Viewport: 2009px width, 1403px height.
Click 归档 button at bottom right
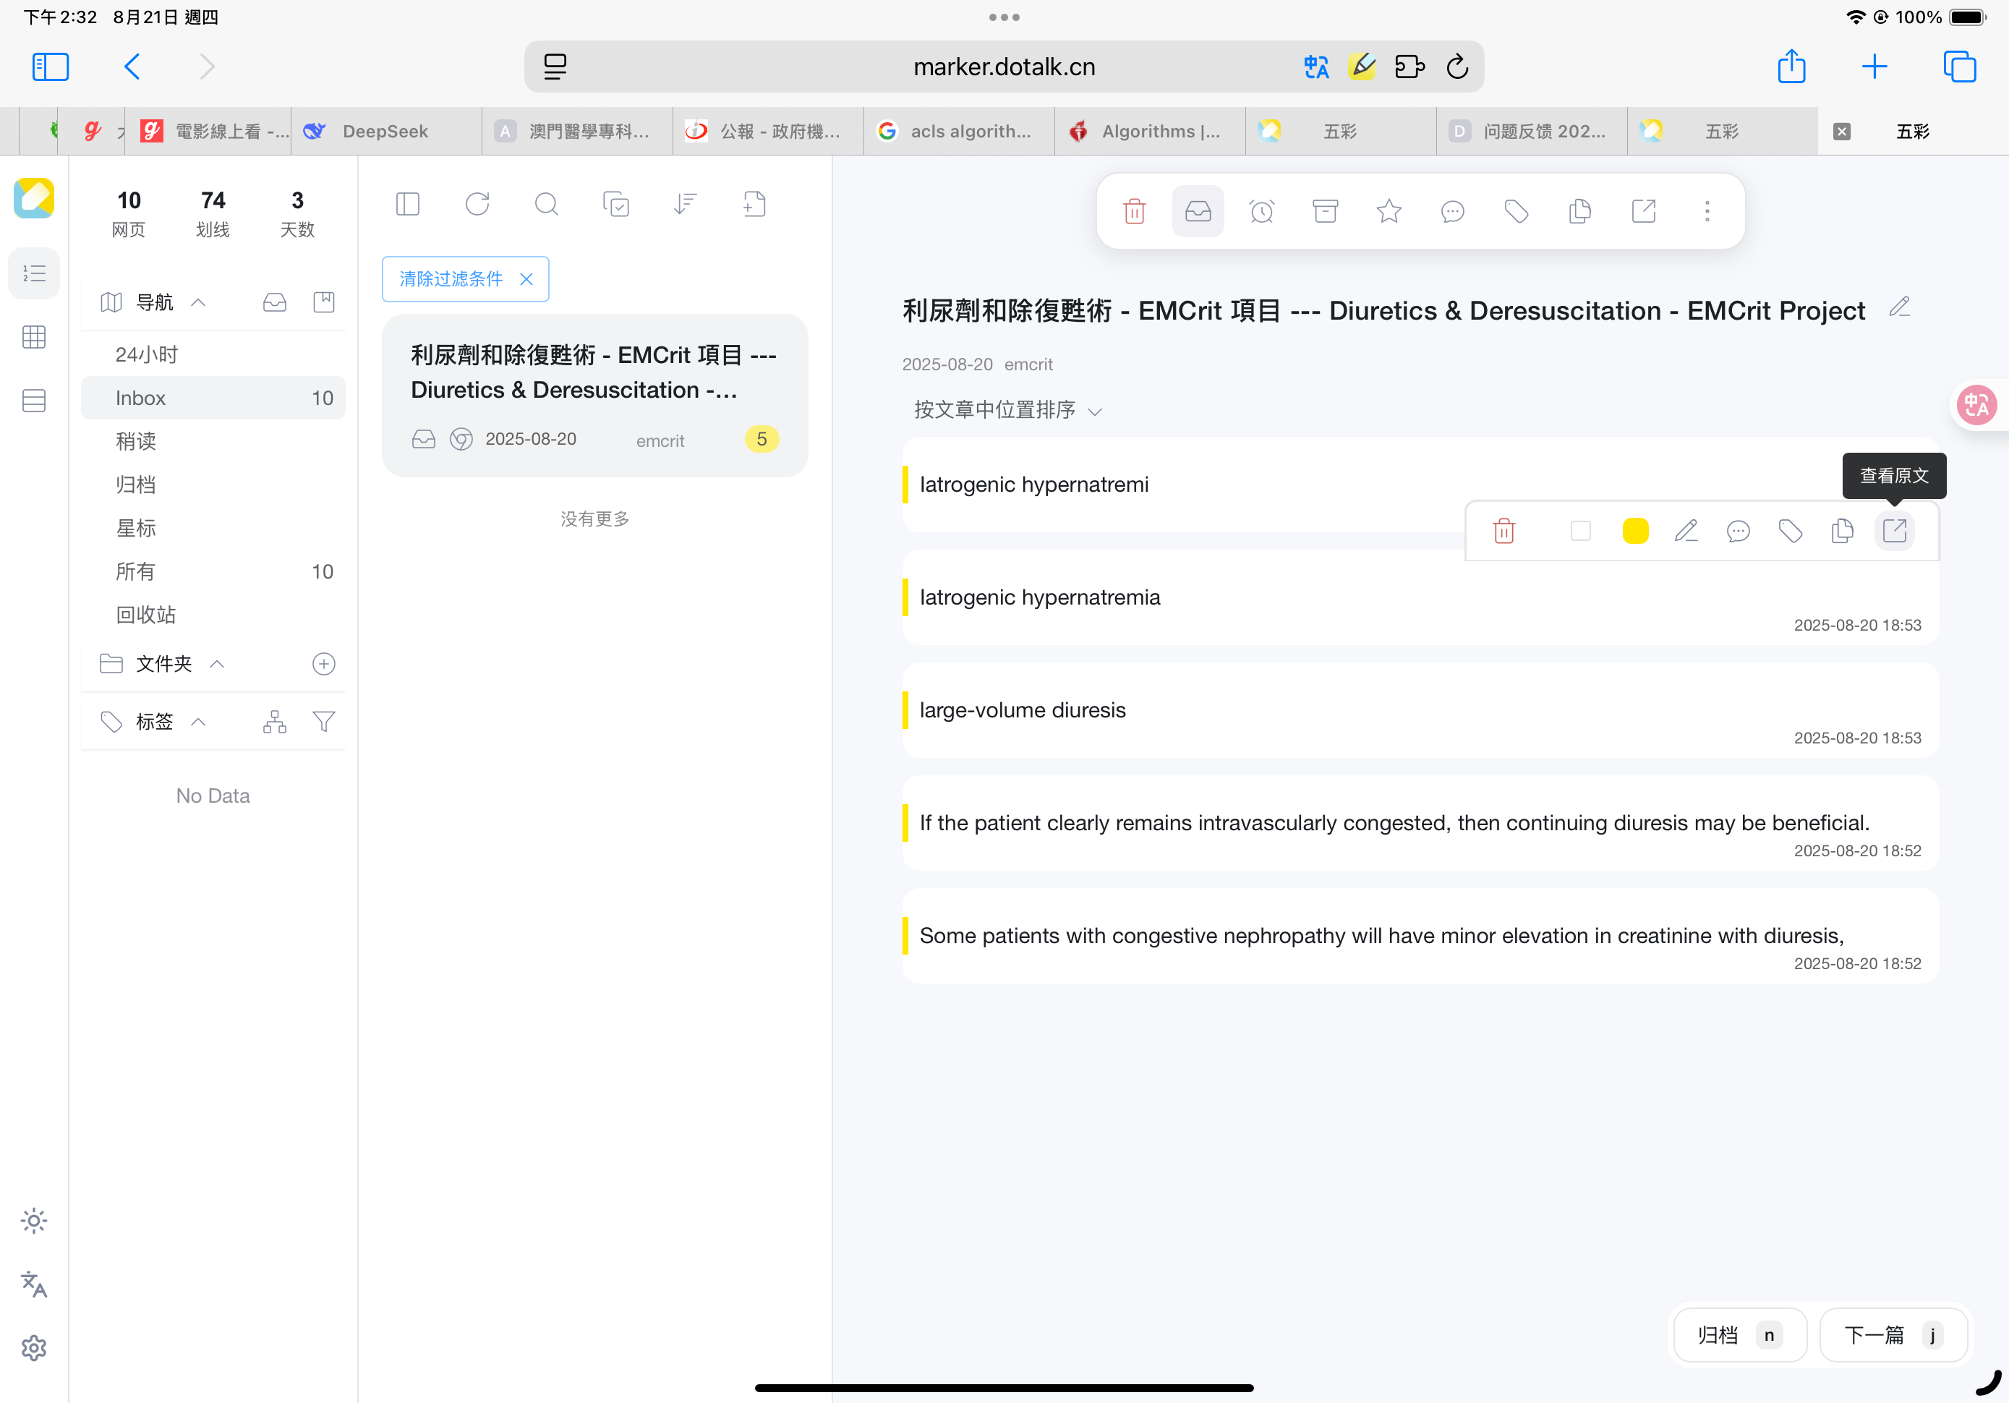click(1739, 1335)
